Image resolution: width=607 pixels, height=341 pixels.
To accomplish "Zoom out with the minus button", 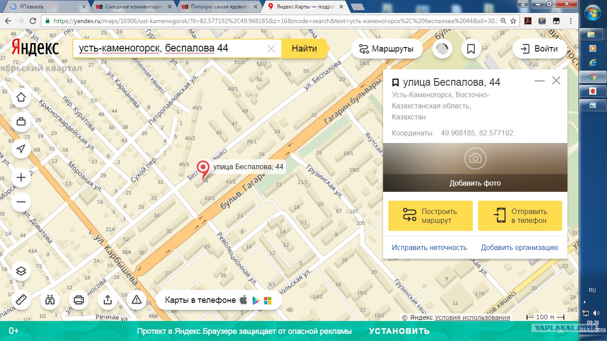I will pyautogui.click(x=21, y=202).
